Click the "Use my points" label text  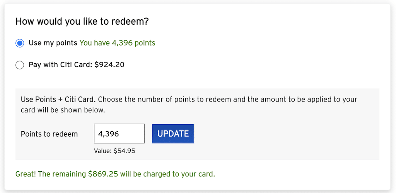(53, 43)
